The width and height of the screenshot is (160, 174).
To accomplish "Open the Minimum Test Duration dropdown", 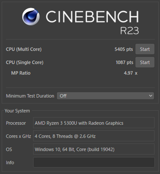I will point(105,96).
